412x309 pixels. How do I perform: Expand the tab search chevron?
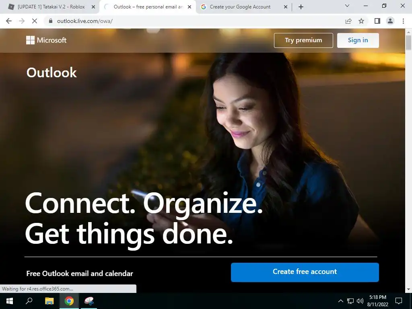(x=347, y=6)
